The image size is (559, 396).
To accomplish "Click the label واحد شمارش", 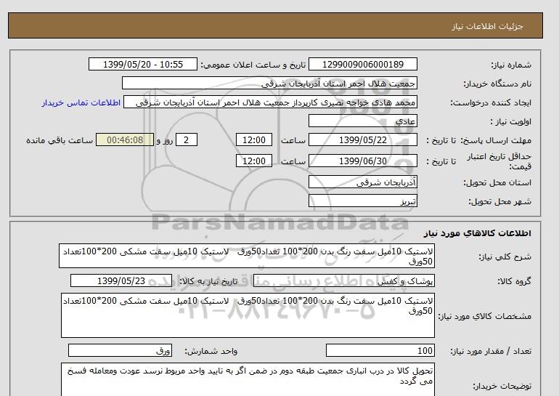I will tap(211, 352).
